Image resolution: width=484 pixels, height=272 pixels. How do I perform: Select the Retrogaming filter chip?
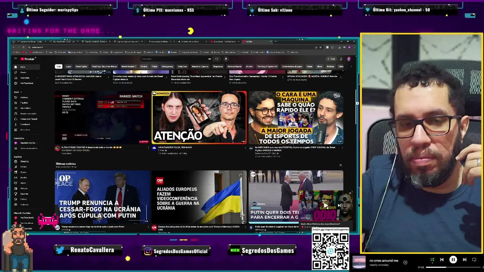pyautogui.click(x=167, y=66)
